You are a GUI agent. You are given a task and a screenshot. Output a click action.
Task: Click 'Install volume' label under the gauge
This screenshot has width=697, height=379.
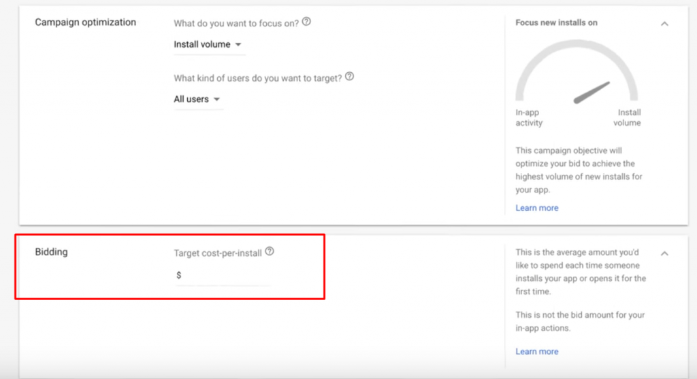pos(629,118)
